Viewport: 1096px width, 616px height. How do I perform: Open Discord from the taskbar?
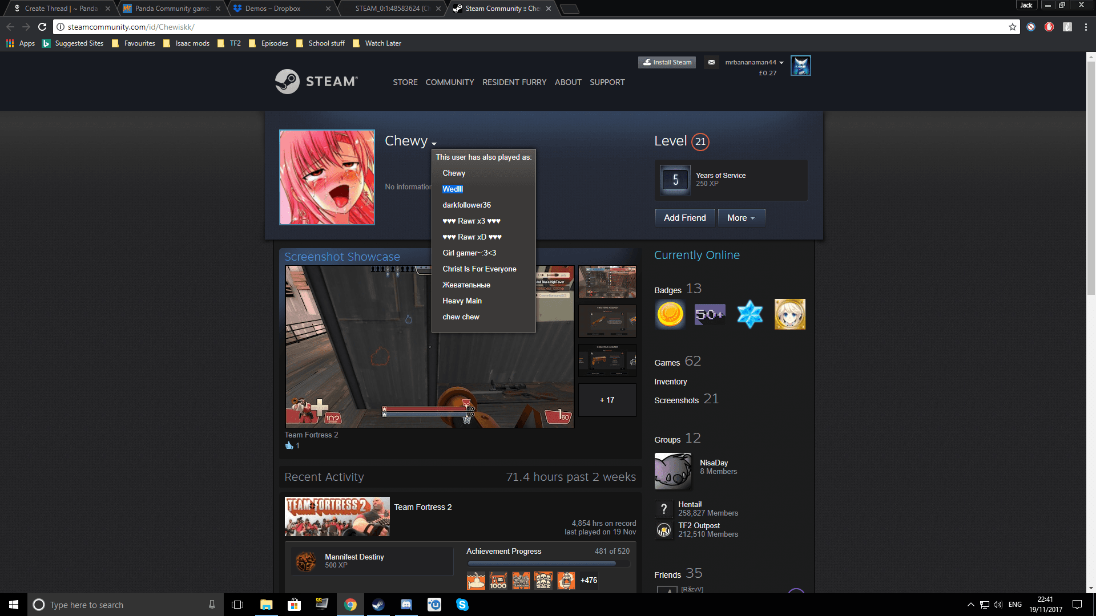406,605
